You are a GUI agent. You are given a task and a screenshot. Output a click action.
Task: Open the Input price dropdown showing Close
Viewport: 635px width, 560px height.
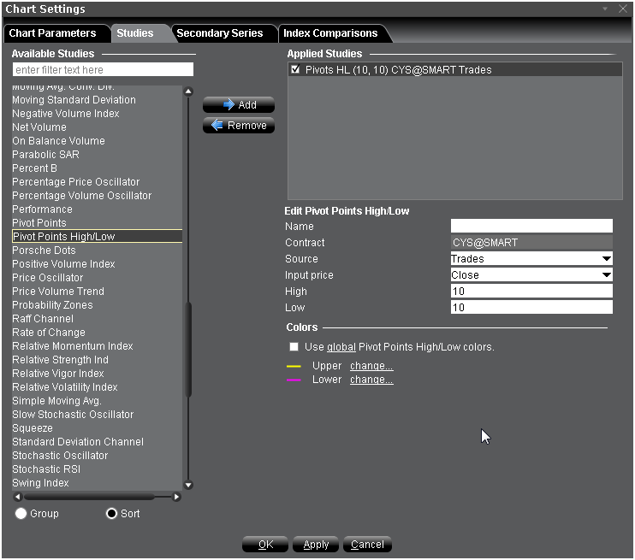[531, 275]
